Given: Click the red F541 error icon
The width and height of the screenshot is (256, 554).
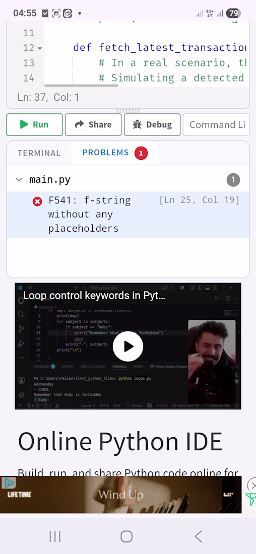Looking at the screenshot, I should pos(37,202).
